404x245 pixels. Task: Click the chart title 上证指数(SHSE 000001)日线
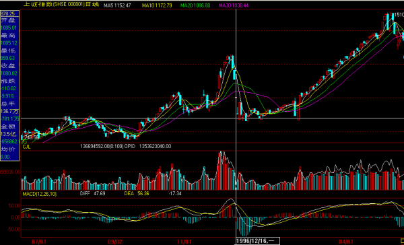coord(61,5)
